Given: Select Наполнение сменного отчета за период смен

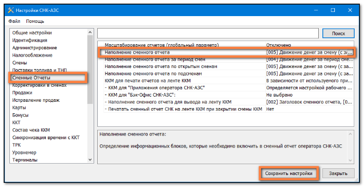Looking at the screenshot, I should (x=229, y=59).
